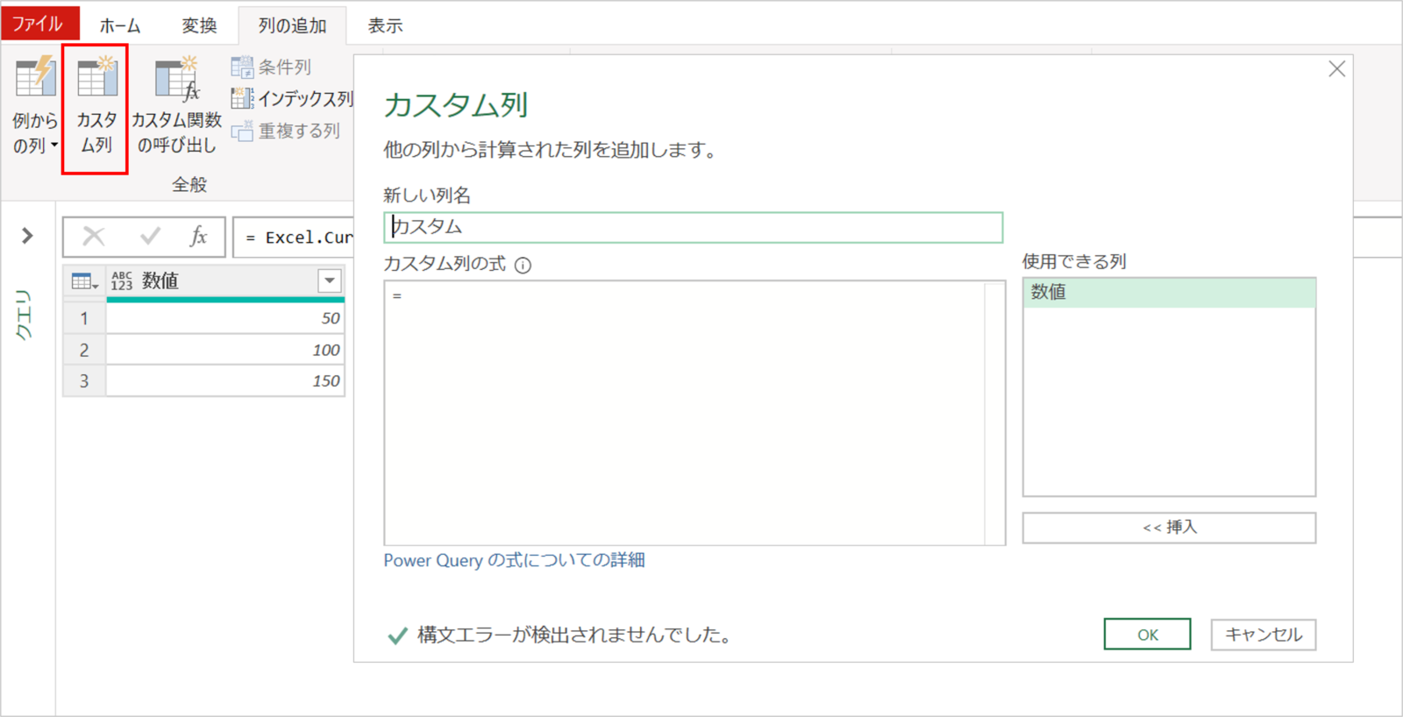Click the table icon in grid corner
The height and width of the screenshot is (717, 1403).
(x=84, y=281)
